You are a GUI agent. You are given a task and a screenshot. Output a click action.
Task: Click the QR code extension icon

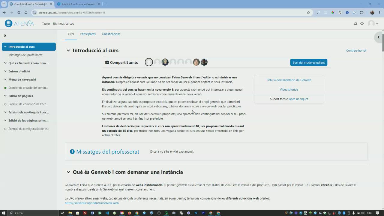point(340,13)
